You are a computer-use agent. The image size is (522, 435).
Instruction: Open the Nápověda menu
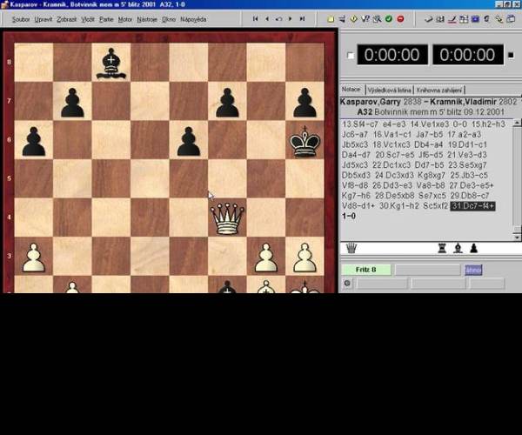[x=193, y=19]
